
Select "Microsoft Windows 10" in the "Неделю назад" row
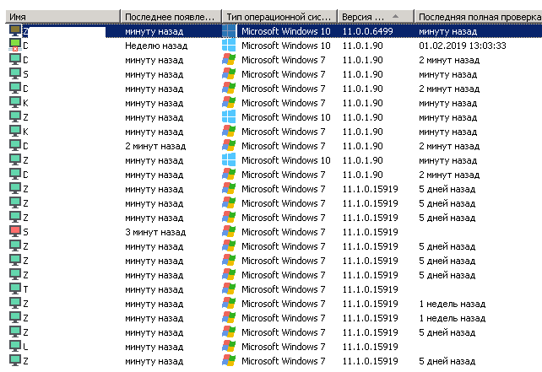[x=286, y=46]
